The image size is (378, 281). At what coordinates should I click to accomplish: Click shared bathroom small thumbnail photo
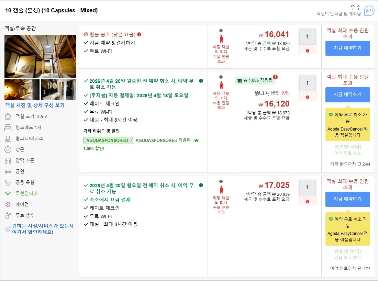point(58,90)
